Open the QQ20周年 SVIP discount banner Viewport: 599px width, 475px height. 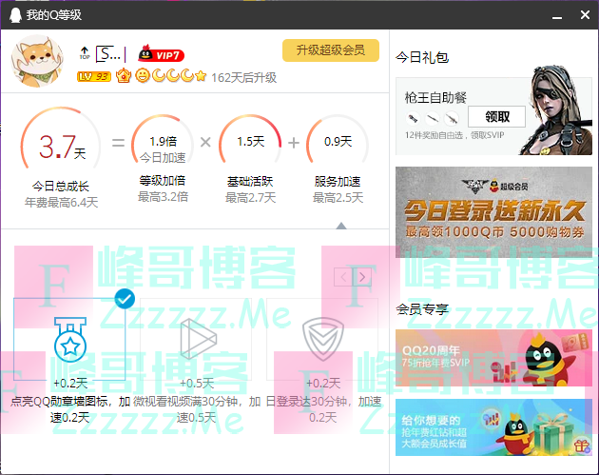coord(493,358)
